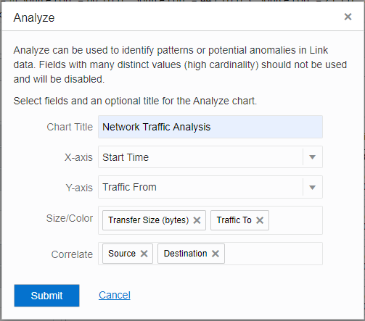Click the Start Time X-axis field
This screenshot has height=321, width=365.
[200, 157]
